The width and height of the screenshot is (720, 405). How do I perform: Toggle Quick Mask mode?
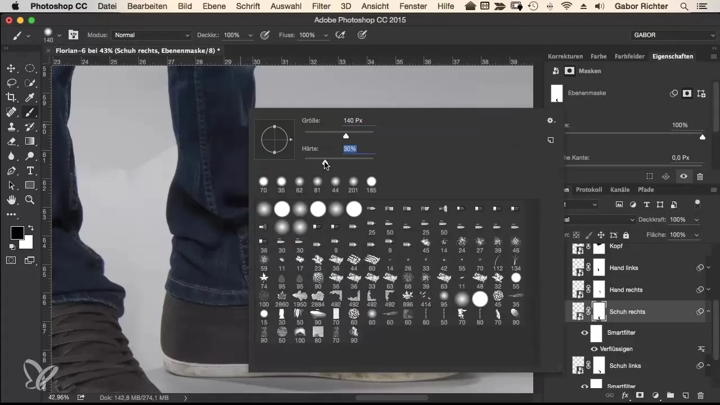(x=11, y=260)
